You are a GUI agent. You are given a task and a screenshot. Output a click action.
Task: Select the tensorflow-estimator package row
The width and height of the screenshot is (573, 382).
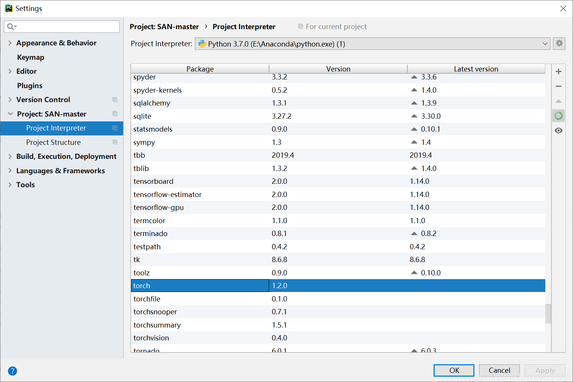pyautogui.click(x=338, y=194)
